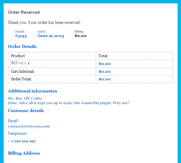181x163 pixels.
Task: Click the 'Me: Buy ME Coffee' note
Action: (25, 99)
